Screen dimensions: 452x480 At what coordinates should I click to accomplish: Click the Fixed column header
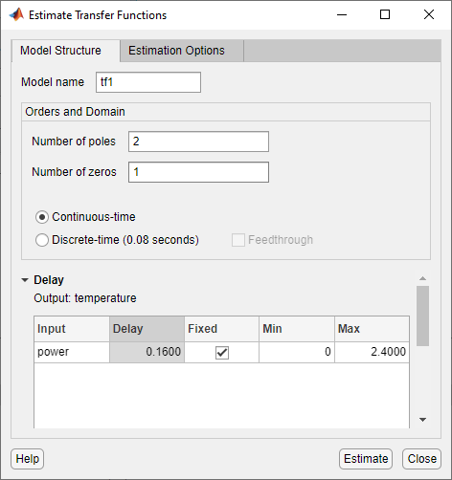[221, 329]
